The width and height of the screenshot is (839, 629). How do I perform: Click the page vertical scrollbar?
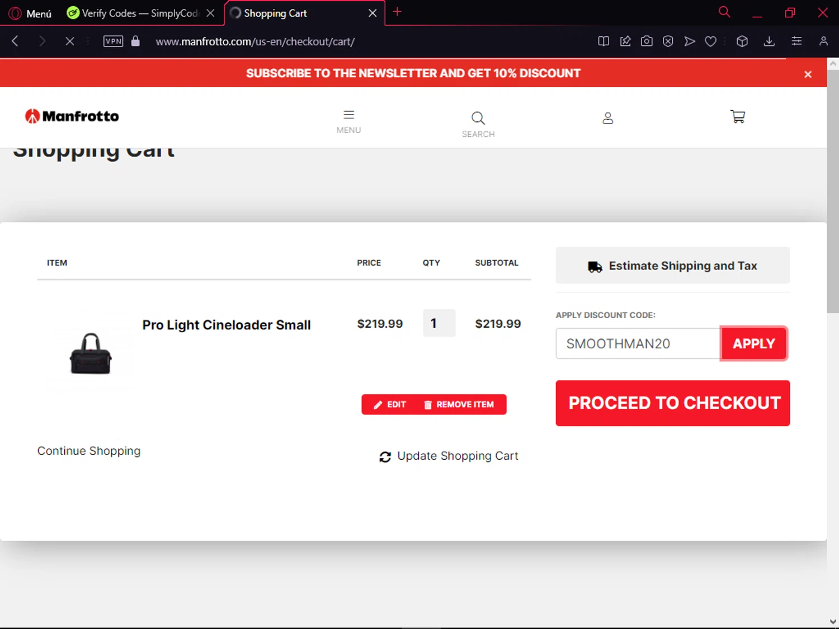[x=833, y=190]
